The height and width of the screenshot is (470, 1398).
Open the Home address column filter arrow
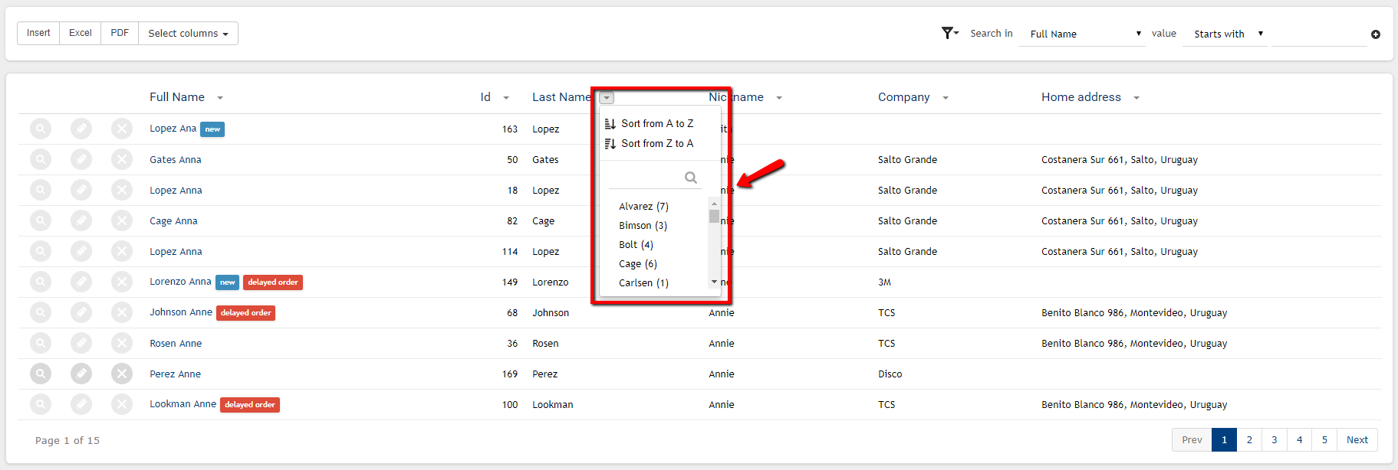[x=1136, y=98]
